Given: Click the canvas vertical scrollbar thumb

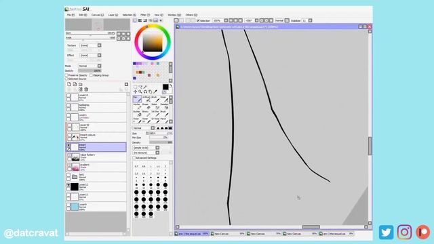Looking at the screenshot, I should (x=370, y=146).
